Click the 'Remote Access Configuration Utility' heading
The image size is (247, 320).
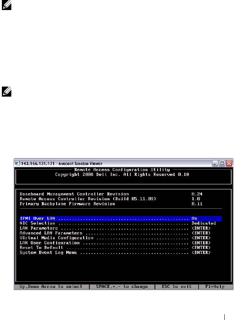click(122, 170)
